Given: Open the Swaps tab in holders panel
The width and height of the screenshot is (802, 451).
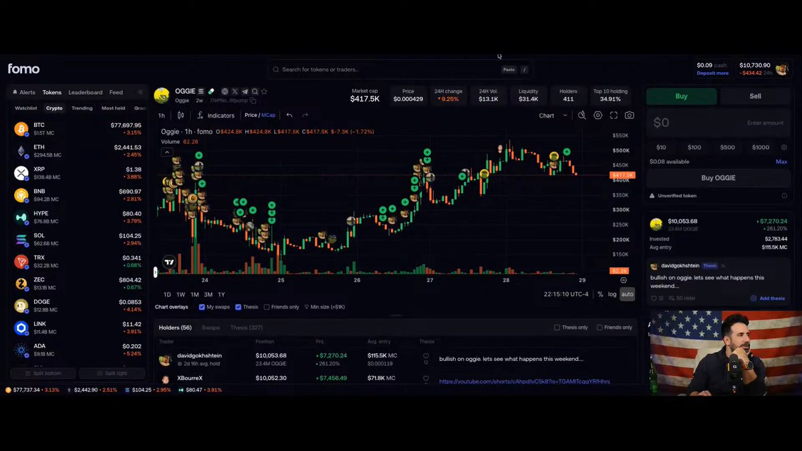Looking at the screenshot, I should pos(211,327).
